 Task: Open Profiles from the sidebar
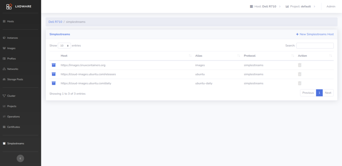(11, 59)
